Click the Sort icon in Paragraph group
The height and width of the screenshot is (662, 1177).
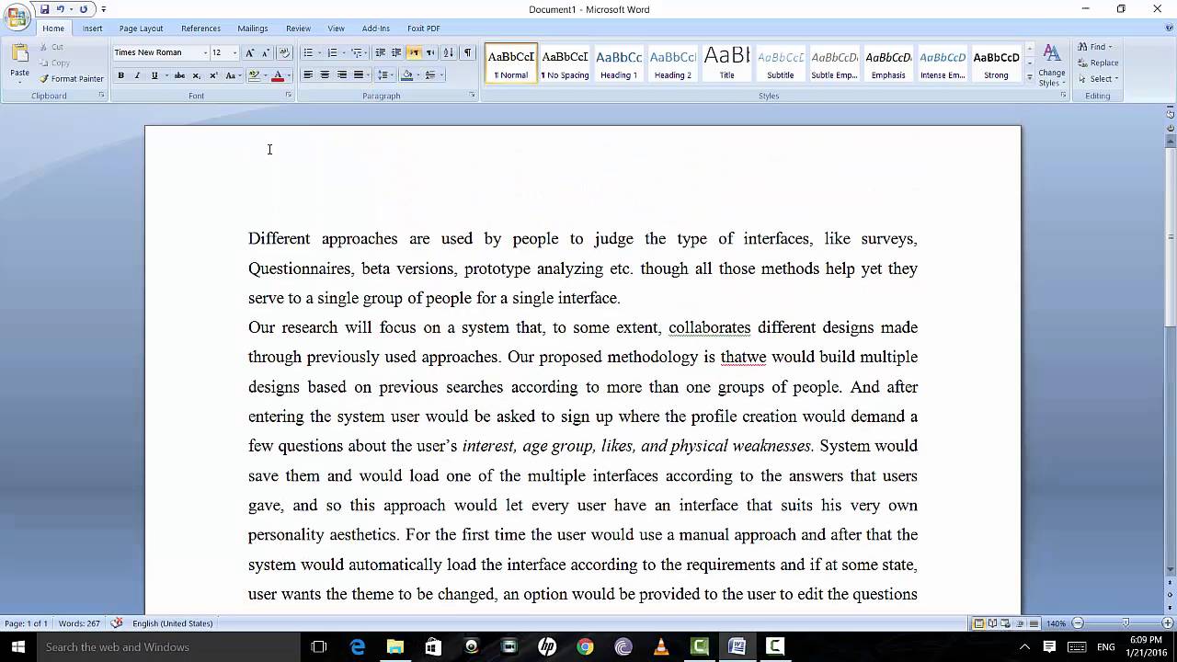(x=449, y=52)
